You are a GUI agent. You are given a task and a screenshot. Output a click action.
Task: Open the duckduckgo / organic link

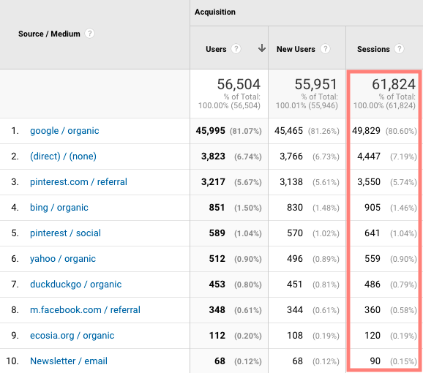click(x=76, y=285)
